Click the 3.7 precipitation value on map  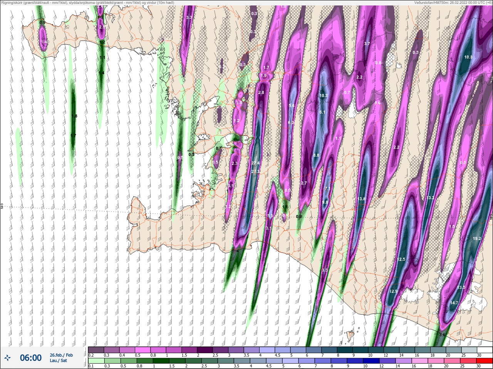pyautogui.click(x=367, y=44)
